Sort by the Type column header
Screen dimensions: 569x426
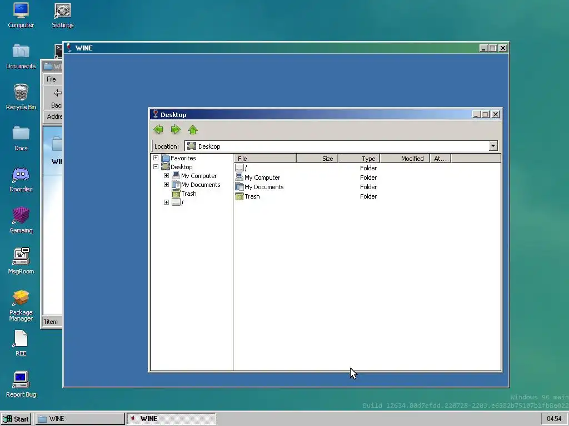(359, 158)
